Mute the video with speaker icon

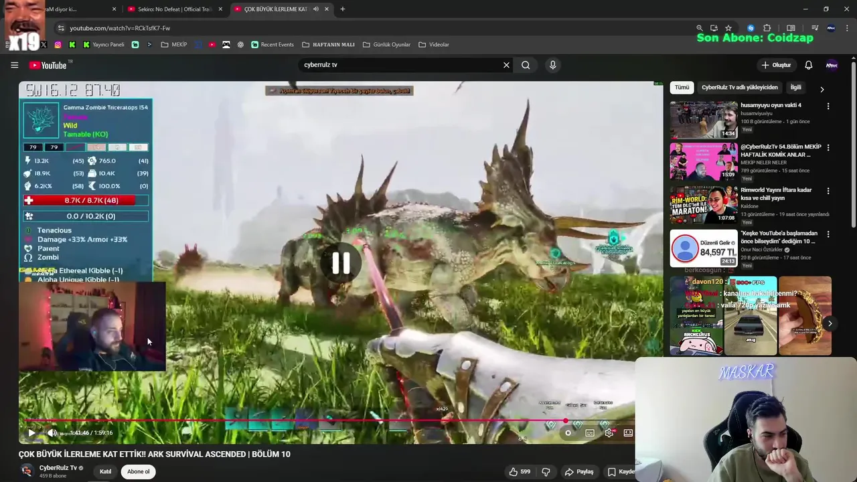pyautogui.click(x=52, y=432)
